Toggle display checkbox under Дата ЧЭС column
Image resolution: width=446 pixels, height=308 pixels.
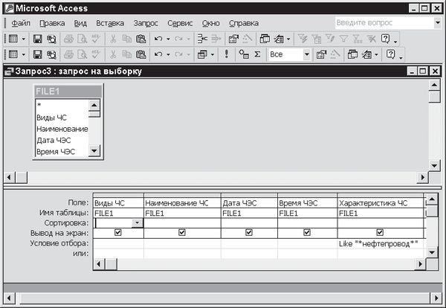click(249, 232)
